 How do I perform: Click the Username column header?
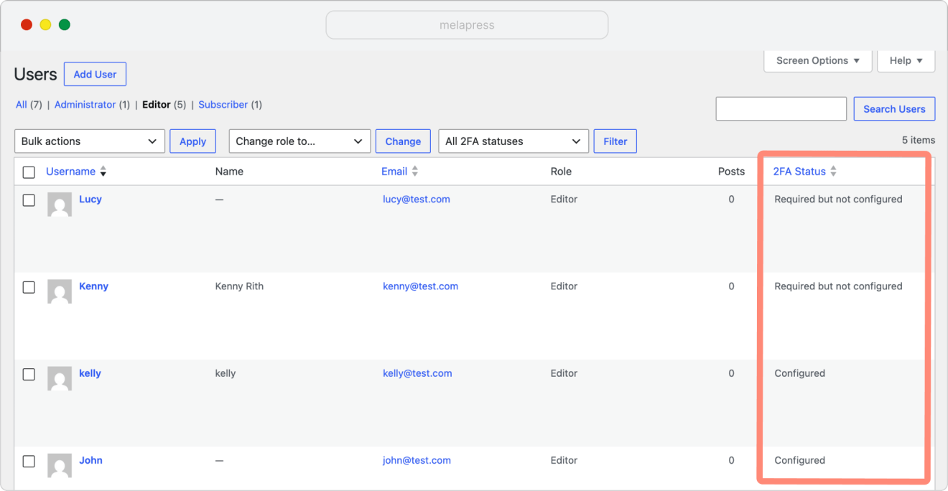70,172
